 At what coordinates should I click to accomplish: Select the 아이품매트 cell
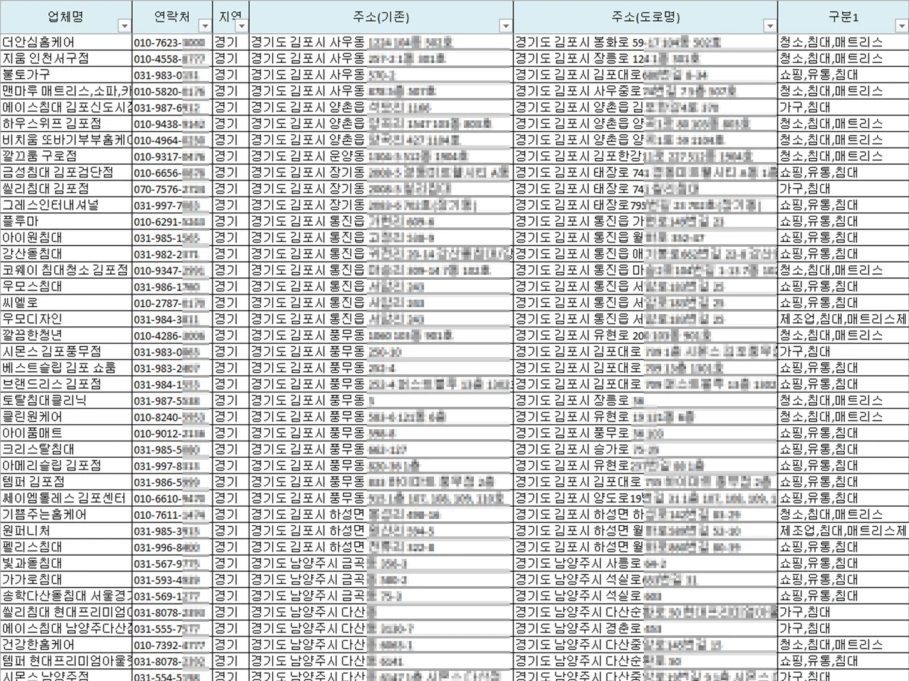[66, 433]
